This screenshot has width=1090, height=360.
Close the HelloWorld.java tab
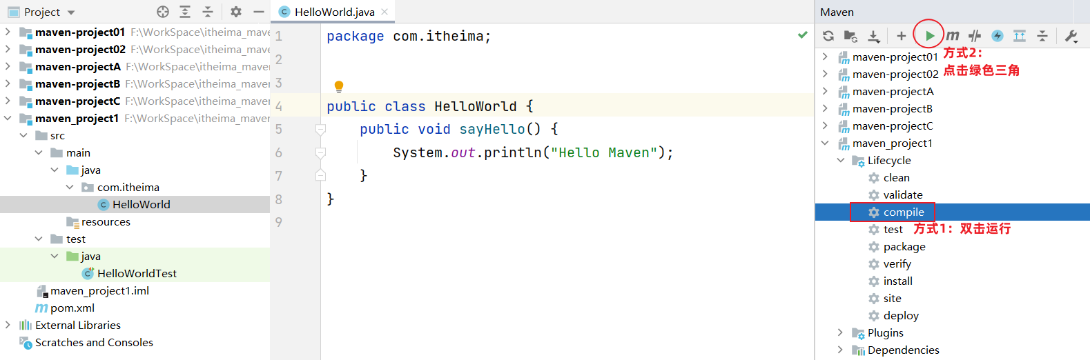[385, 12]
